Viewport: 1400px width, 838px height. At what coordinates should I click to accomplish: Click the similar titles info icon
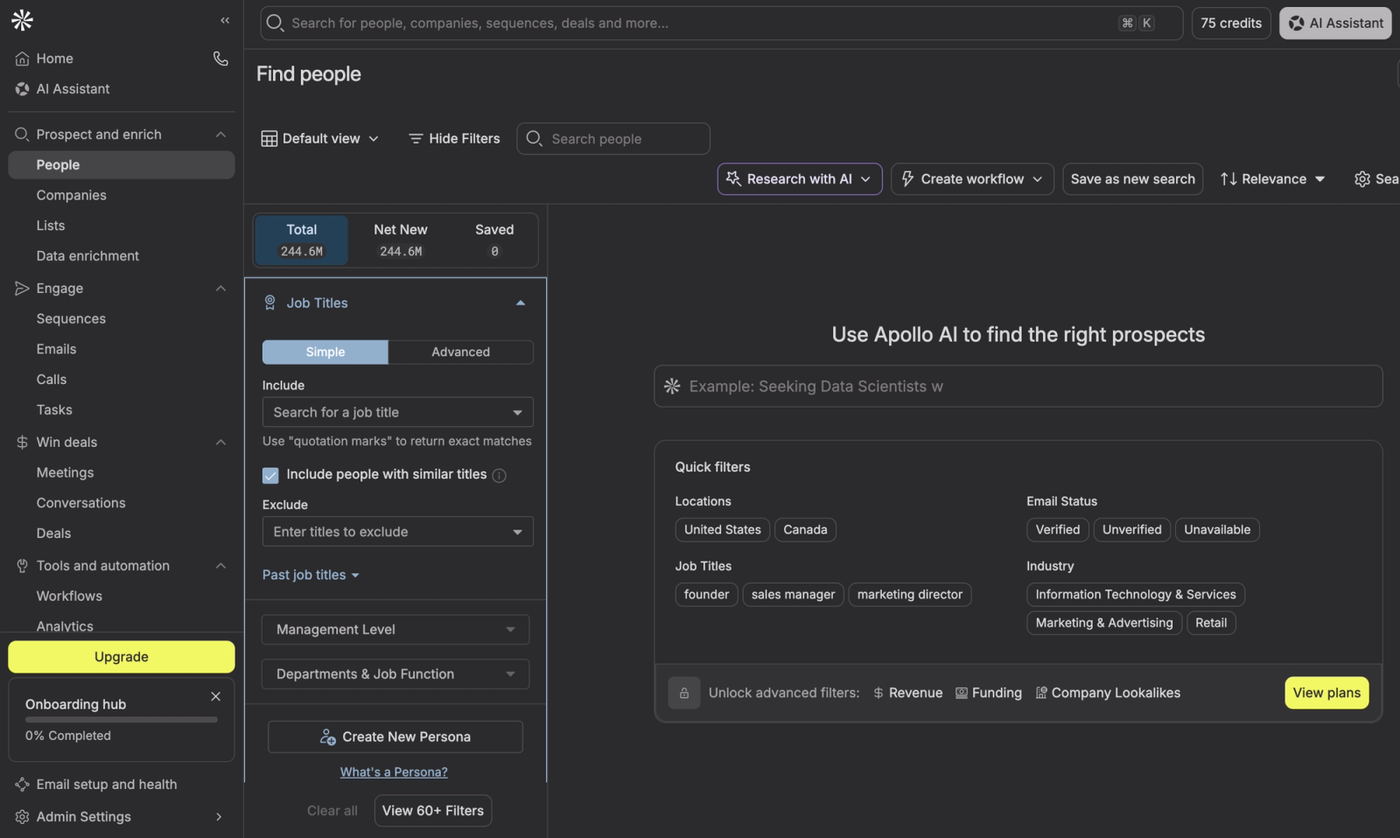pos(500,476)
